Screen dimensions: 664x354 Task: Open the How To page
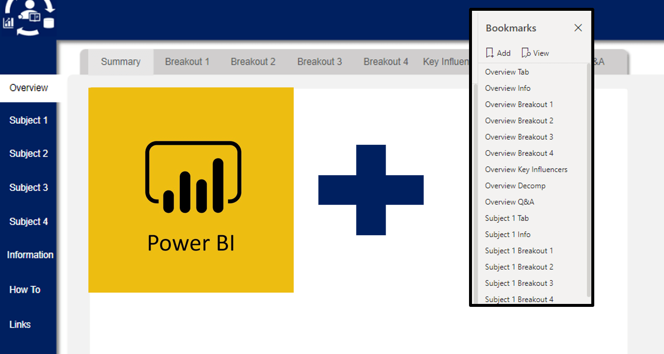point(25,290)
